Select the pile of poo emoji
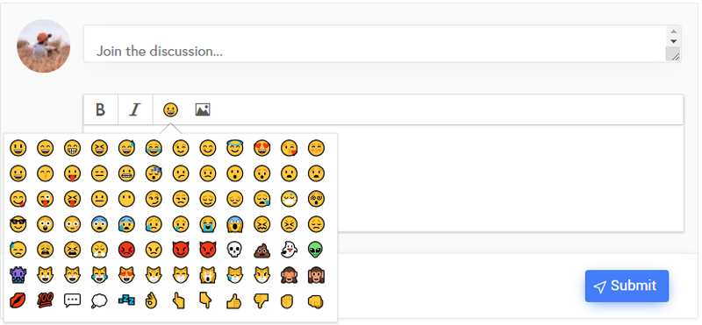702x325 pixels. (261, 250)
